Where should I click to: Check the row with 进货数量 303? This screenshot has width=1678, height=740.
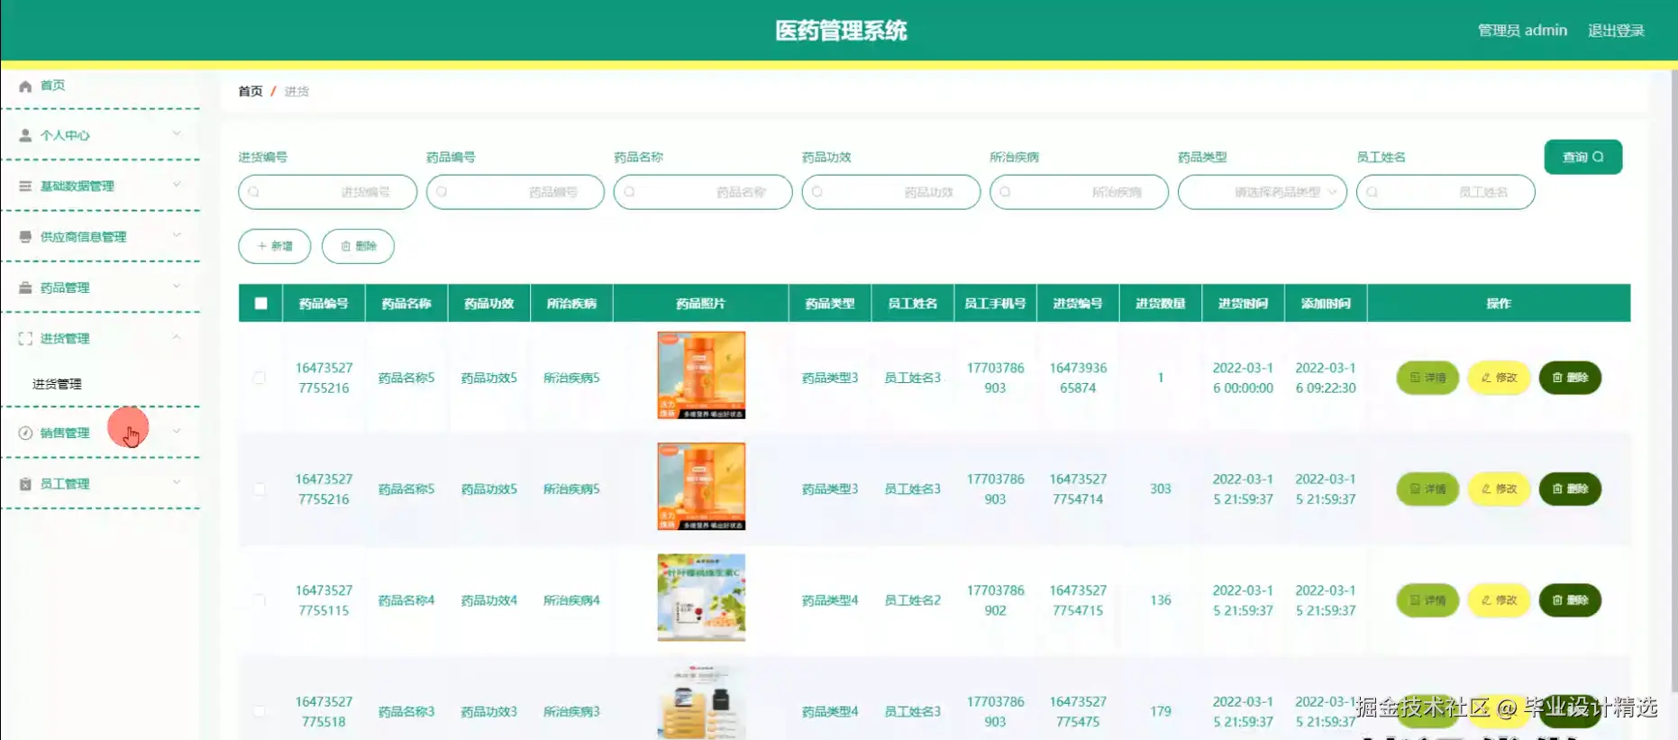pos(260,489)
